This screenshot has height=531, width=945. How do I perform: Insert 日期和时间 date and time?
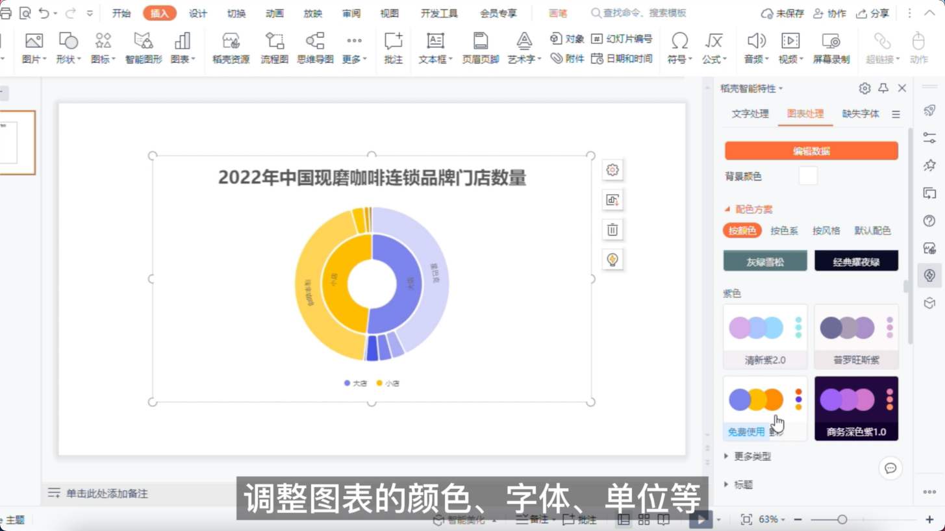[x=622, y=58]
